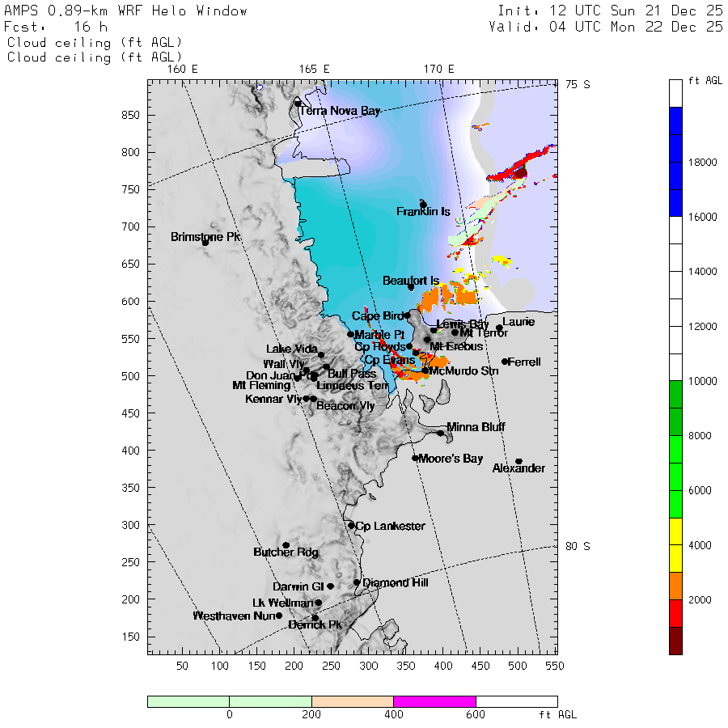Click the Moore's Bay station dot
The height and width of the screenshot is (728, 728).
(x=415, y=458)
